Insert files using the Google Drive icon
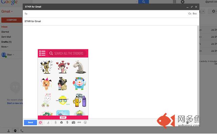This screenshot has width=217, height=136. 61,122
